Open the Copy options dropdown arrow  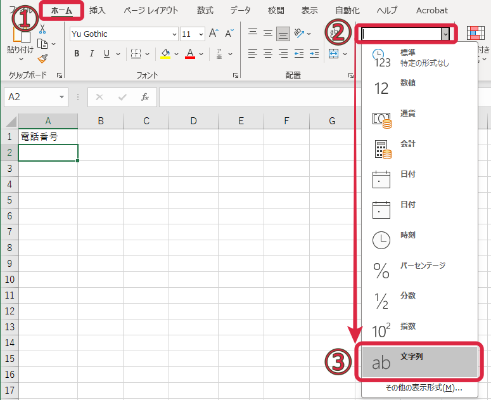[54, 44]
